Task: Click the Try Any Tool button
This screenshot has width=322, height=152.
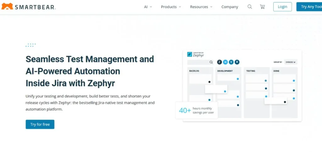Action: pyautogui.click(x=309, y=7)
